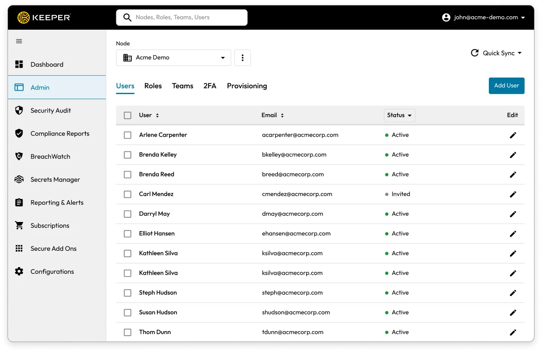The width and height of the screenshot is (542, 352).
Task: Click the Keeper logo in the header
Action: point(44,18)
